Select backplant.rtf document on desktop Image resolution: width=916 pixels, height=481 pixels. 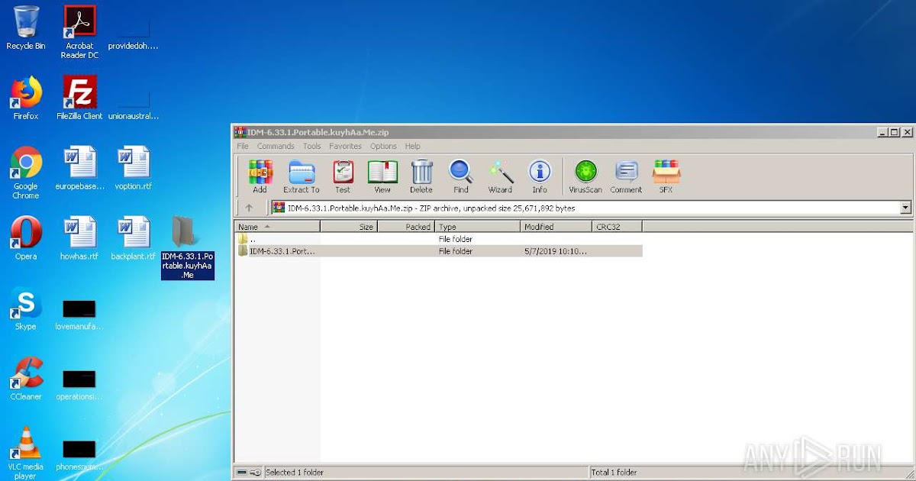134,237
